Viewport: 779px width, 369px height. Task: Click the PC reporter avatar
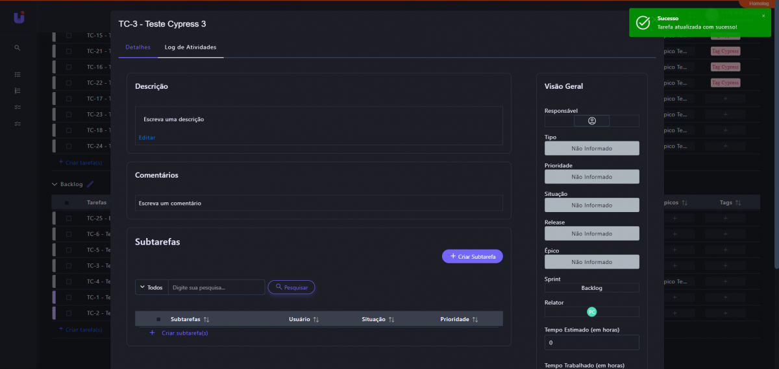591,312
